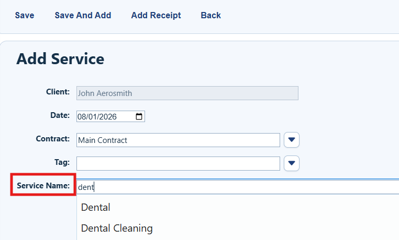This screenshot has height=240, width=399.
Task: Focus the Service Name text box
Action: (238, 187)
